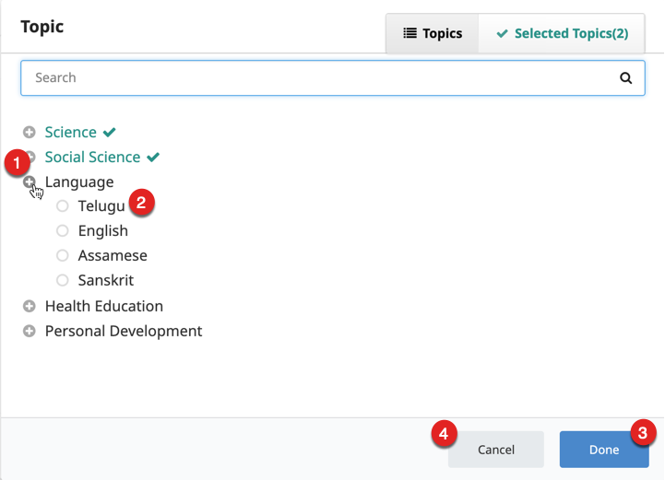
Task: Select the English radio button
Action: (63, 231)
